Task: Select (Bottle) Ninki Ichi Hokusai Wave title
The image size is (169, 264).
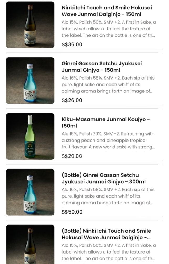Action: pyautogui.click(x=106, y=234)
